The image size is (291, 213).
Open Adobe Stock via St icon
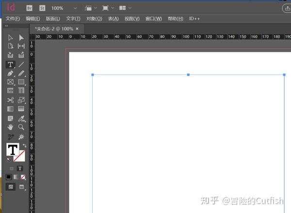(42, 8)
